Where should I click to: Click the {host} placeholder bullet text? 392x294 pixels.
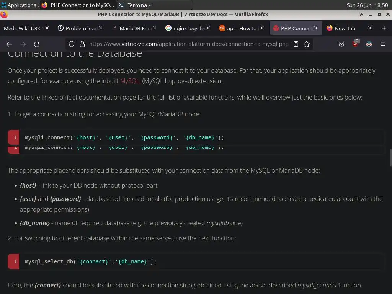coord(88,186)
